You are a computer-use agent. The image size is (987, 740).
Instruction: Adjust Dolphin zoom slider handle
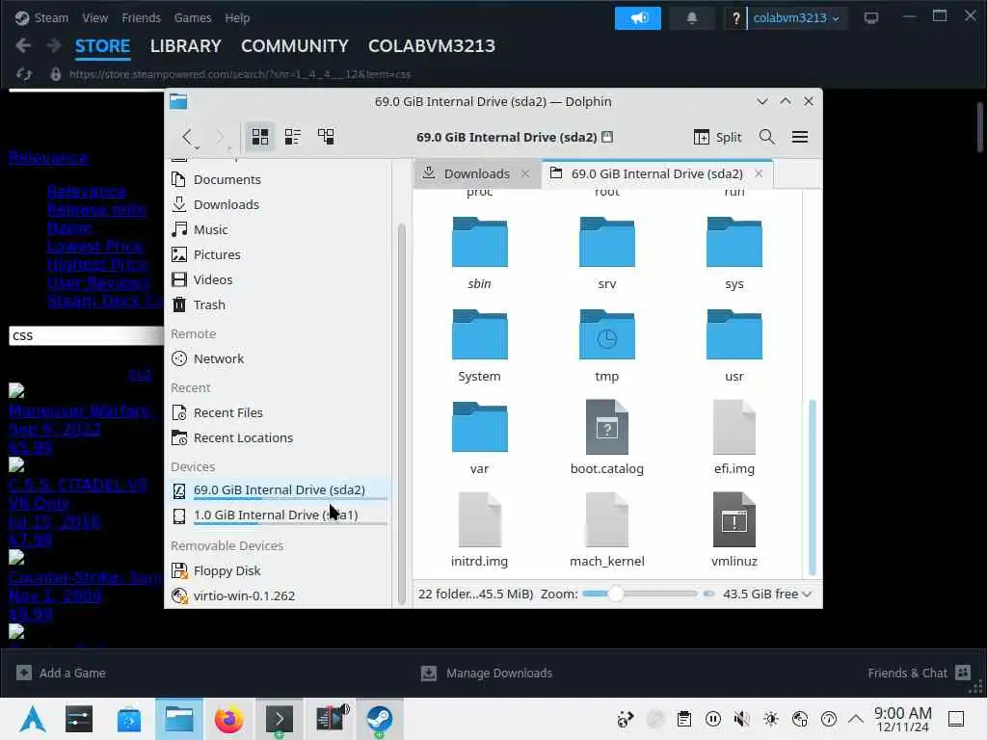(616, 594)
